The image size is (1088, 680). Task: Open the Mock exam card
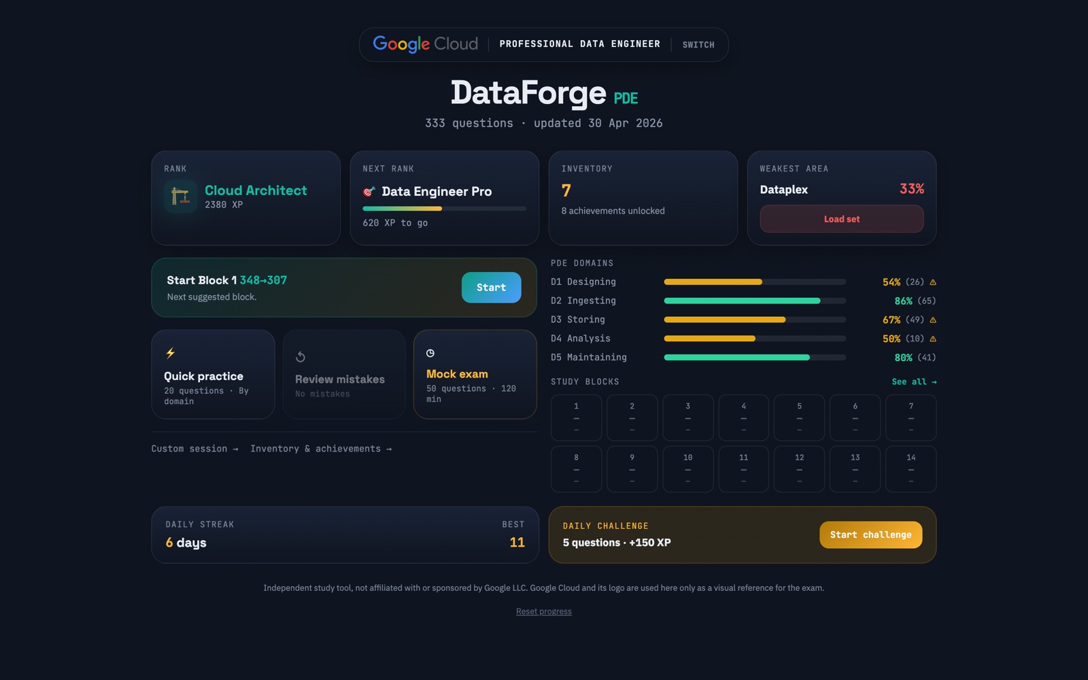pos(475,374)
